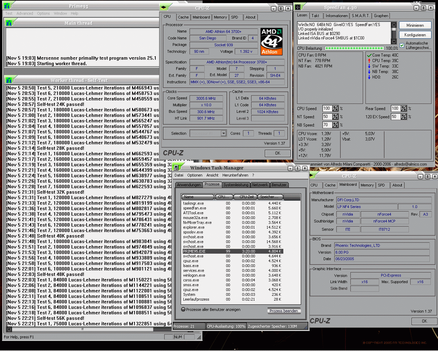Open the Herunterfahren menu in Task-Manager
Screen dimensions: 438x351
click(x=235, y=175)
